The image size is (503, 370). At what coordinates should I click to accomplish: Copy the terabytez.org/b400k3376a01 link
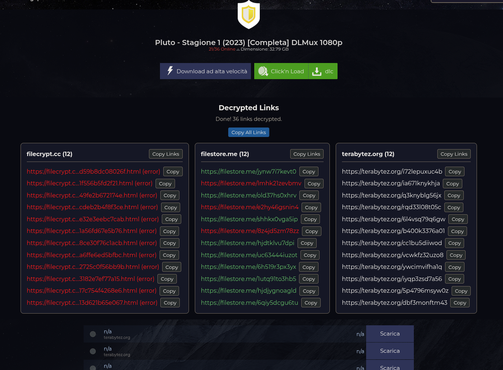[x=457, y=231]
